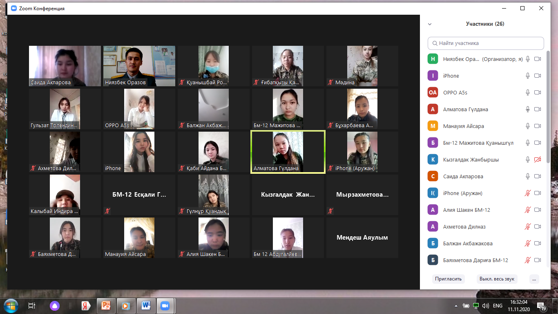Click the Найти участника search field

point(486,43)
